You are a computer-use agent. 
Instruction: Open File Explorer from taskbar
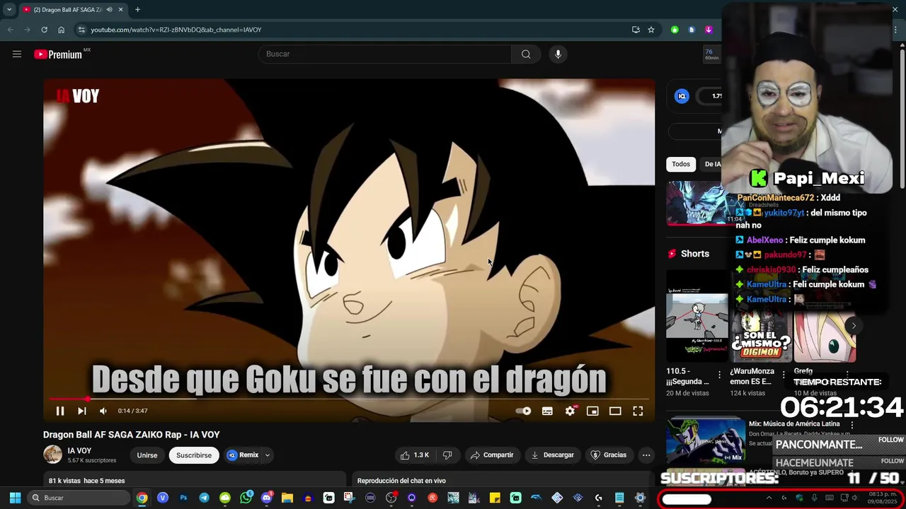[x=287, y=498]
